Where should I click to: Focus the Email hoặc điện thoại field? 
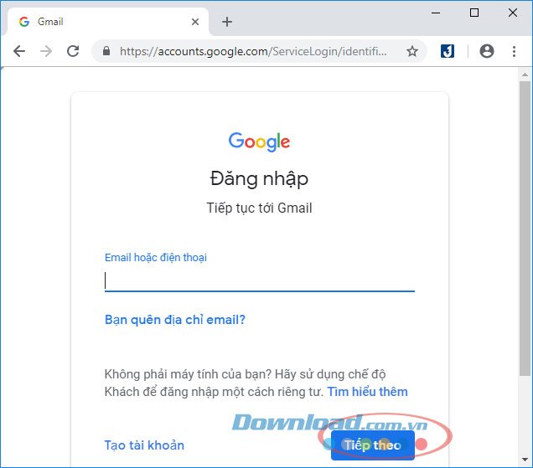(x=260, y=280)
